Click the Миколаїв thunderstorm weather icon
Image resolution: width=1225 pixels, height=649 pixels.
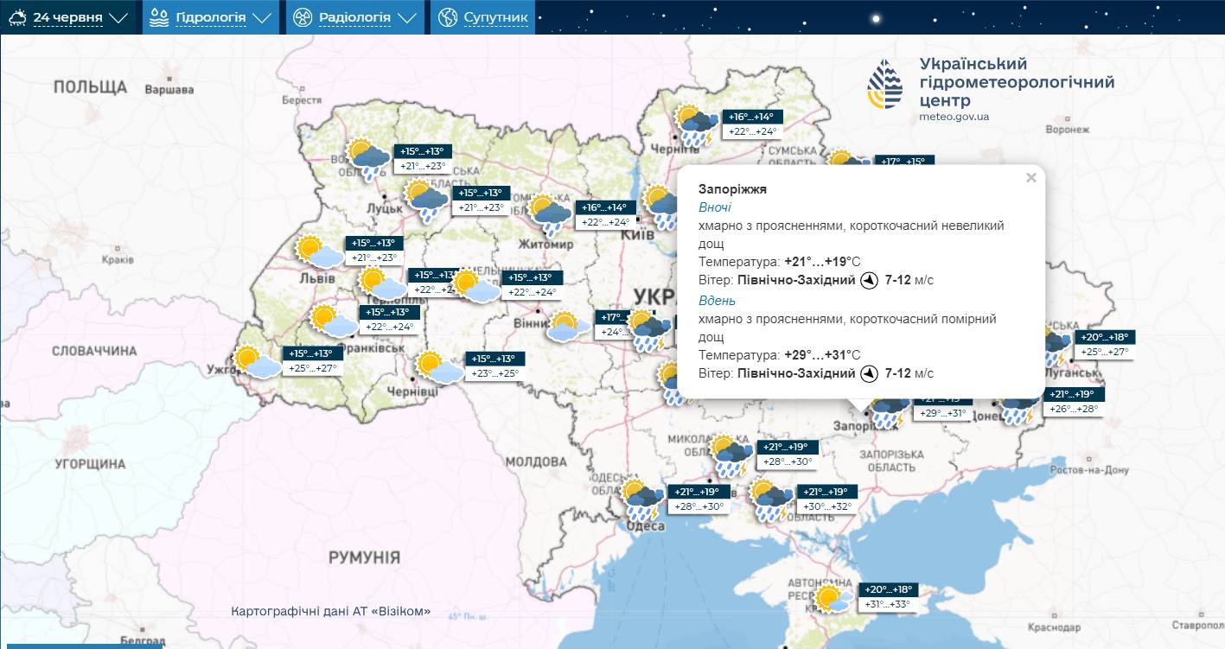point(731,456)
